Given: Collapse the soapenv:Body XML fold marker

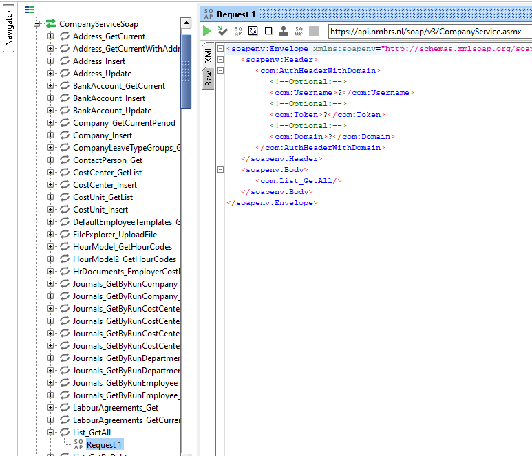Looking at the screenshot, I should 220,169.
